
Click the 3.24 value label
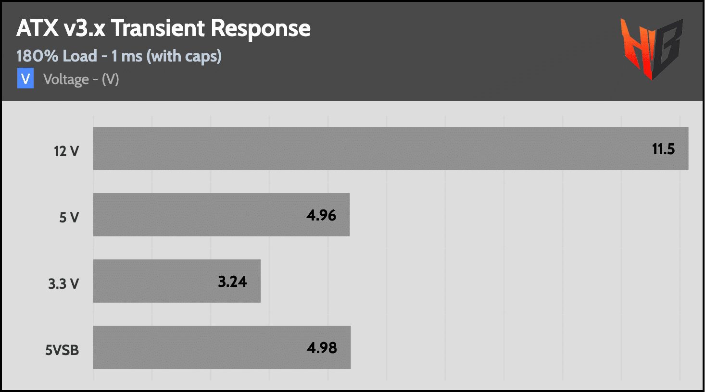coord(232,282)
